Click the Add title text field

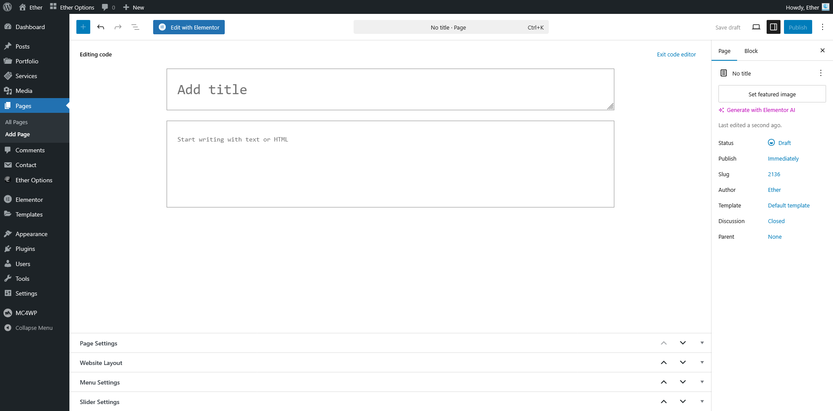tap(390, 89)
